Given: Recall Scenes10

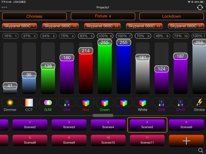Looking at the screenshot, I should [108, 140].
